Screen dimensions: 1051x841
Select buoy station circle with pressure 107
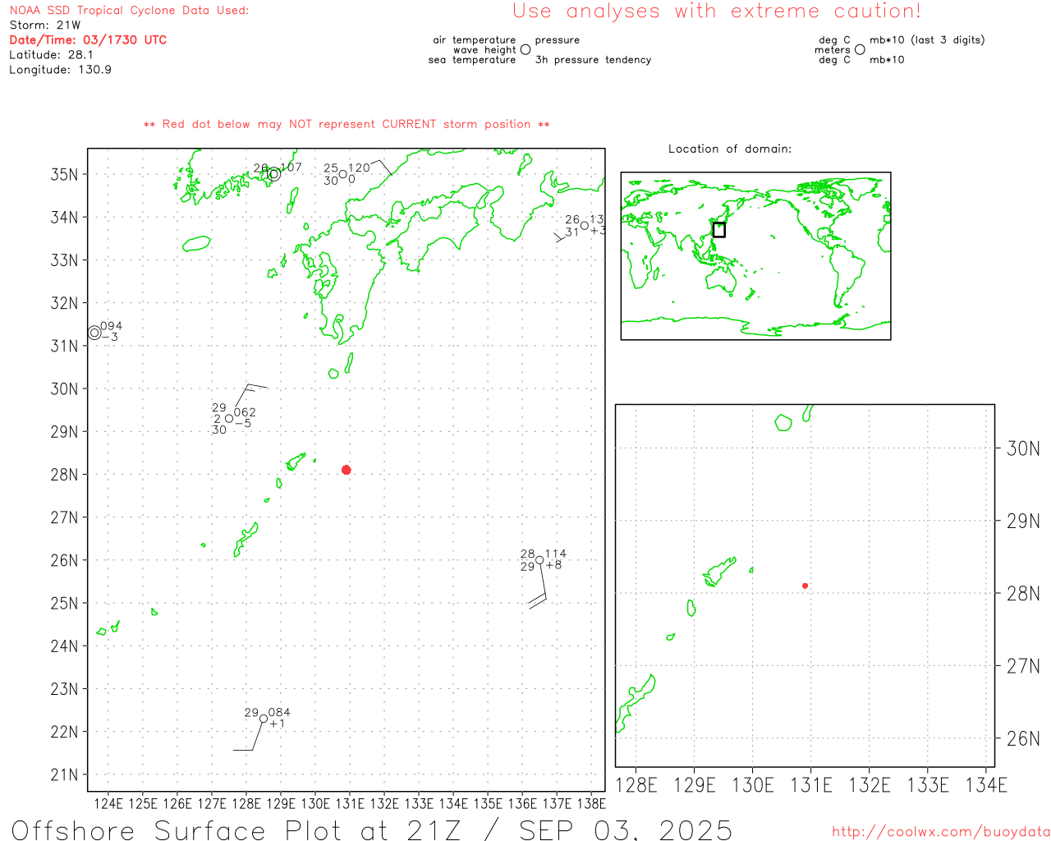(x=274, y=174)
